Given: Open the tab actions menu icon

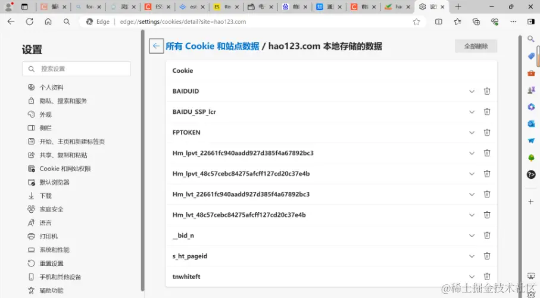Looking at the screenshot, I should coord(24,7).
